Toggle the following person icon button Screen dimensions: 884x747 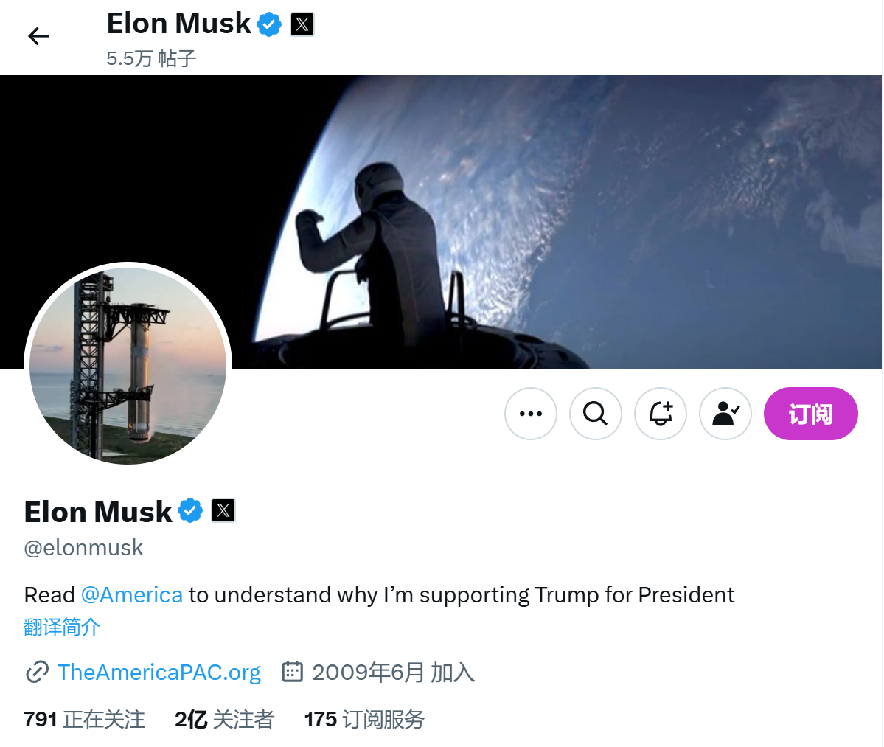(x=725, y=414)
